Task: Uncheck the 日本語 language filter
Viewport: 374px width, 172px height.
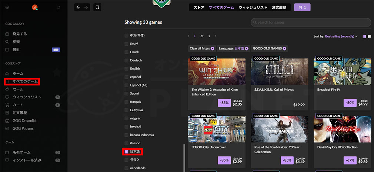Action: tap(126, 152)
